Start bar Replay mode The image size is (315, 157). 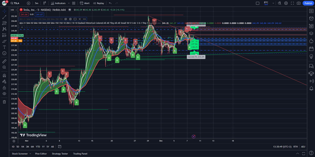98,3
